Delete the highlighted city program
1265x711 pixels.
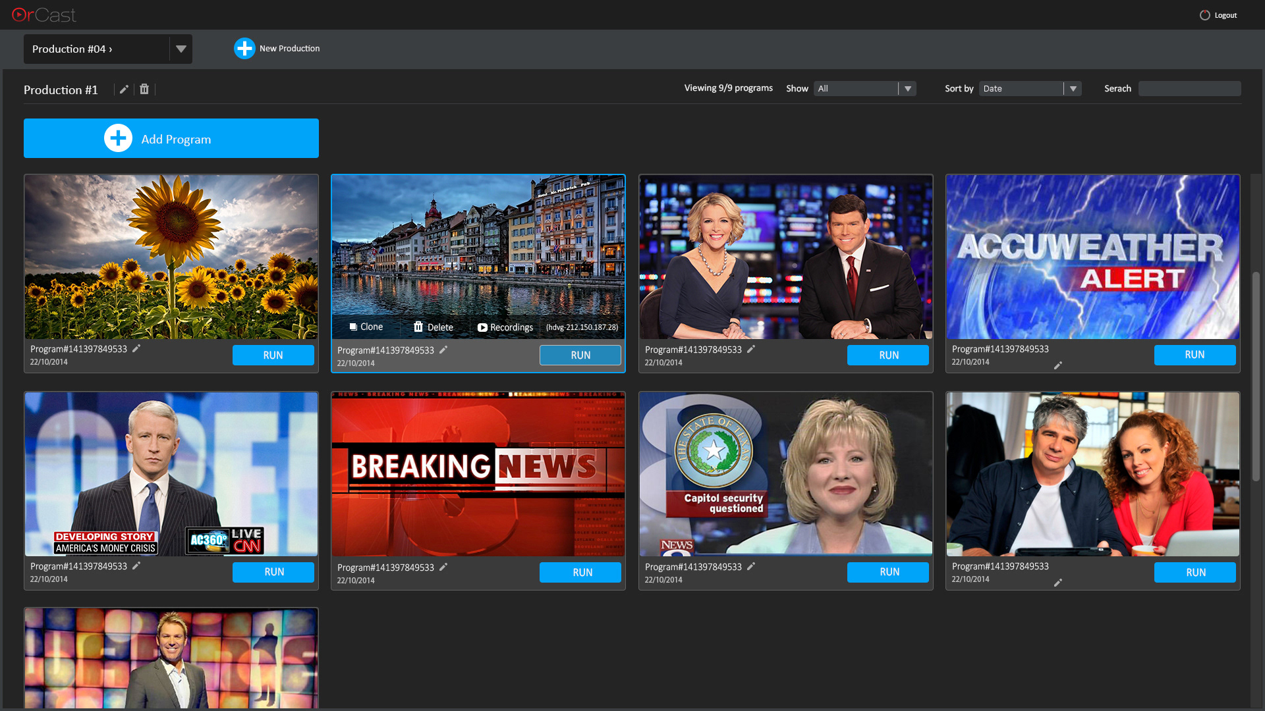click(x=433, y=327)
